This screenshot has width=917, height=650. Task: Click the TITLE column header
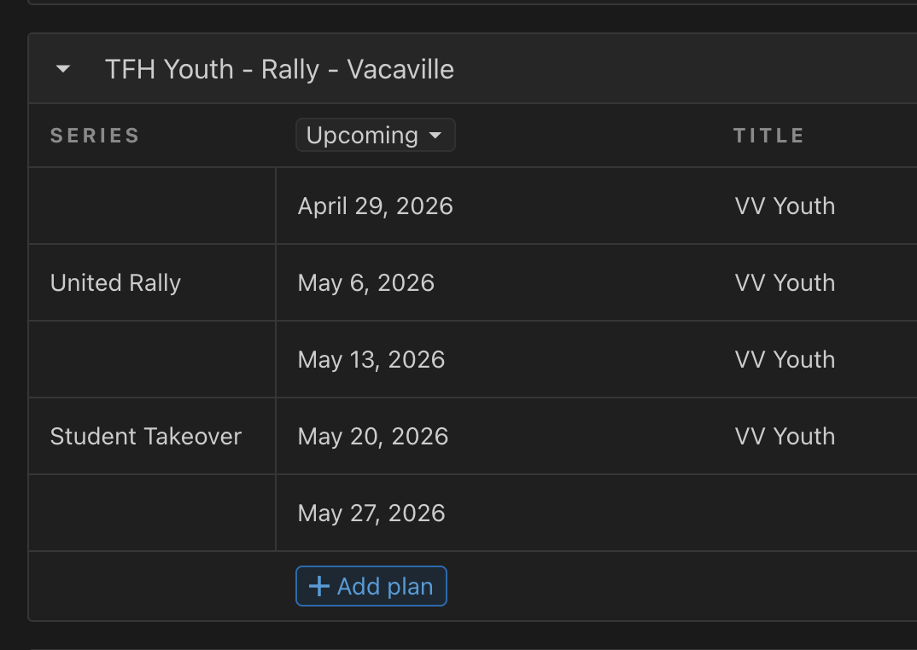click(768, 136)
